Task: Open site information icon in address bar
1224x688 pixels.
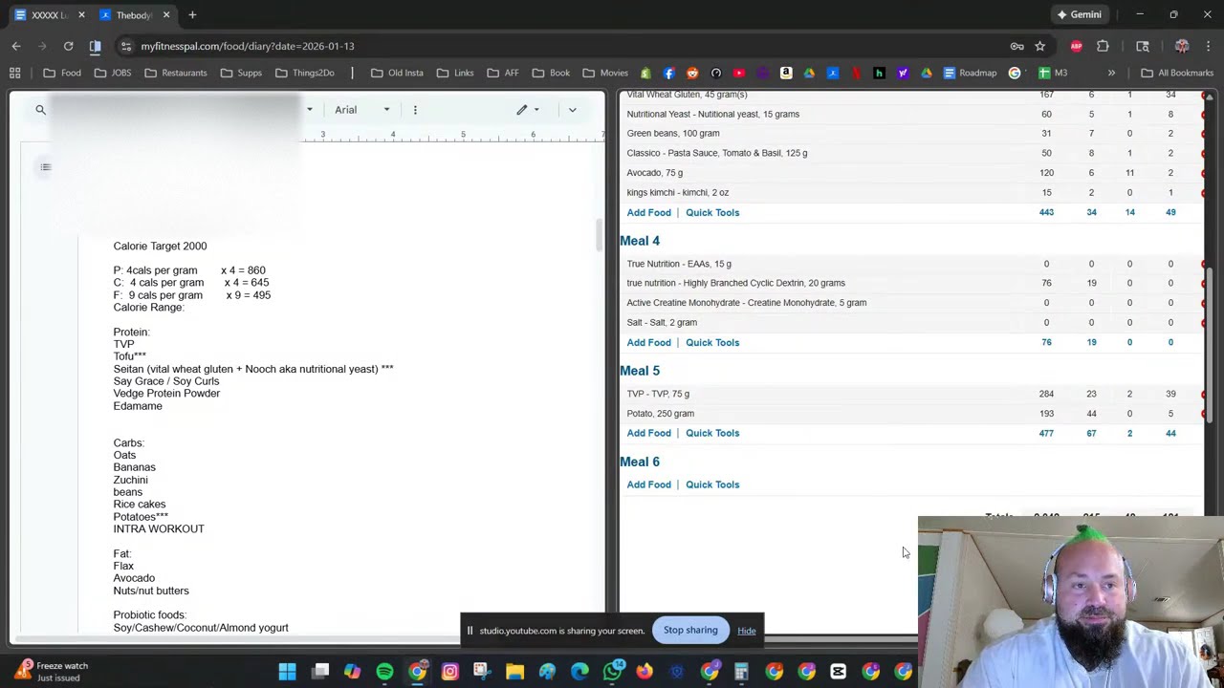Action: pos(125,46)
